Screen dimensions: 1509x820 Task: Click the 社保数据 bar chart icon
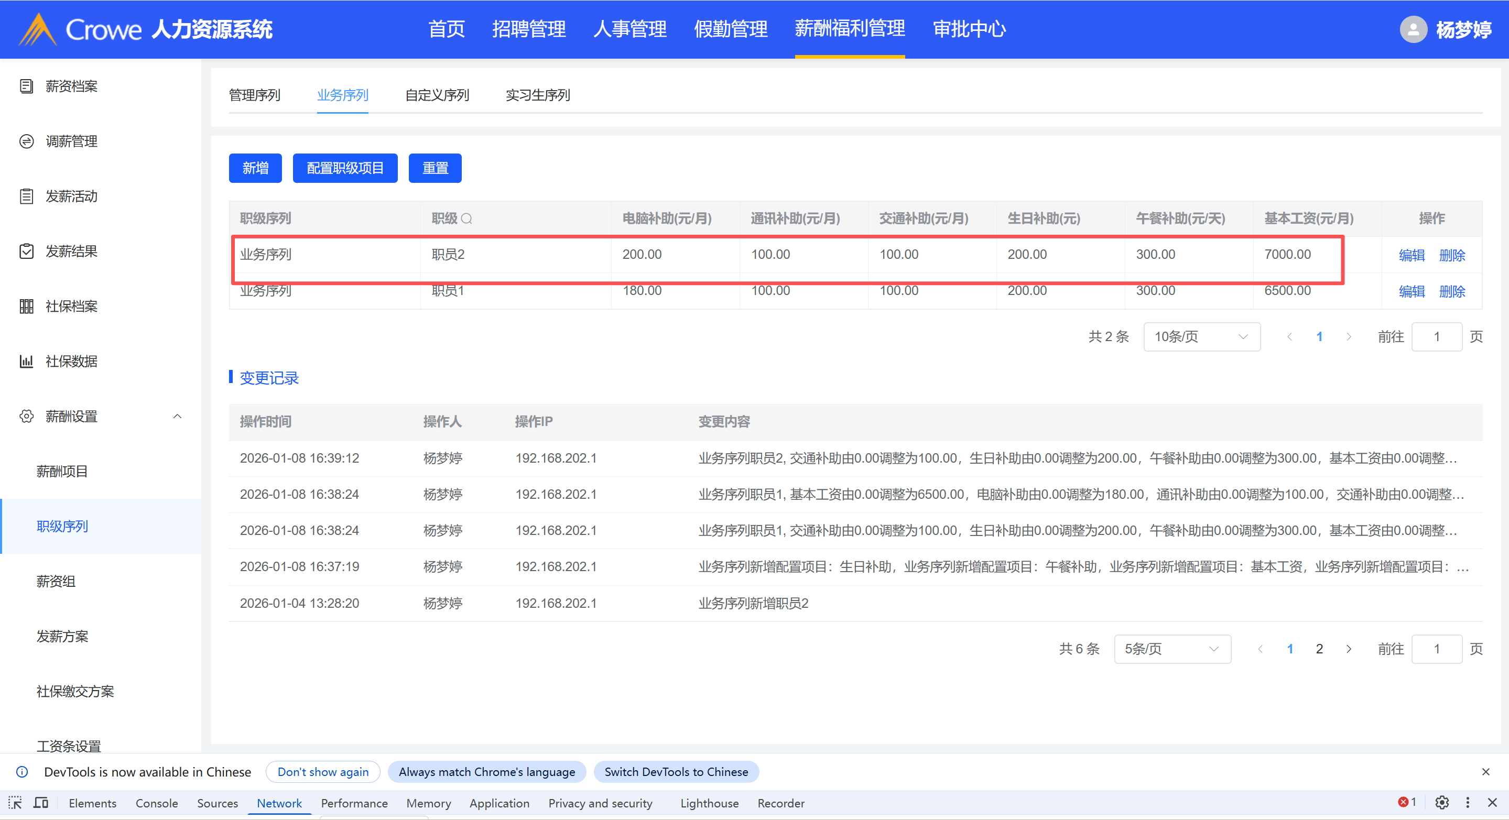click(26, 362)
